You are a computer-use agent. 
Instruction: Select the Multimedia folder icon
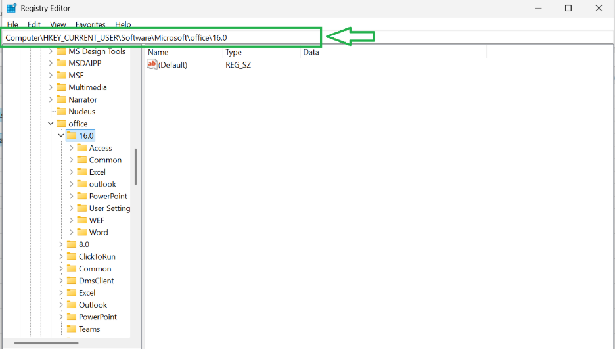(61, 87)
